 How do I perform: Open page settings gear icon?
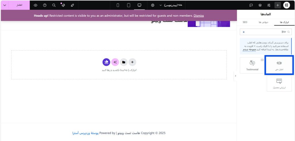(x=152, y=5)
